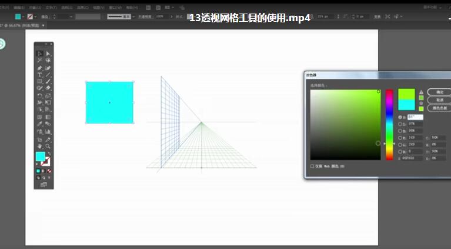Select the Pen tool in toolbox
Image resolution: width=451 pixels, height=249 pixels.
39,68
